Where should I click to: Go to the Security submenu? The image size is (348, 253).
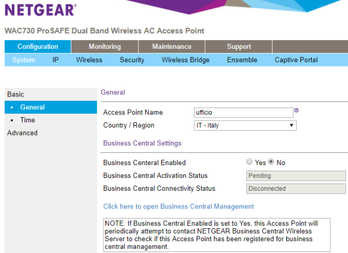(132, 59)
